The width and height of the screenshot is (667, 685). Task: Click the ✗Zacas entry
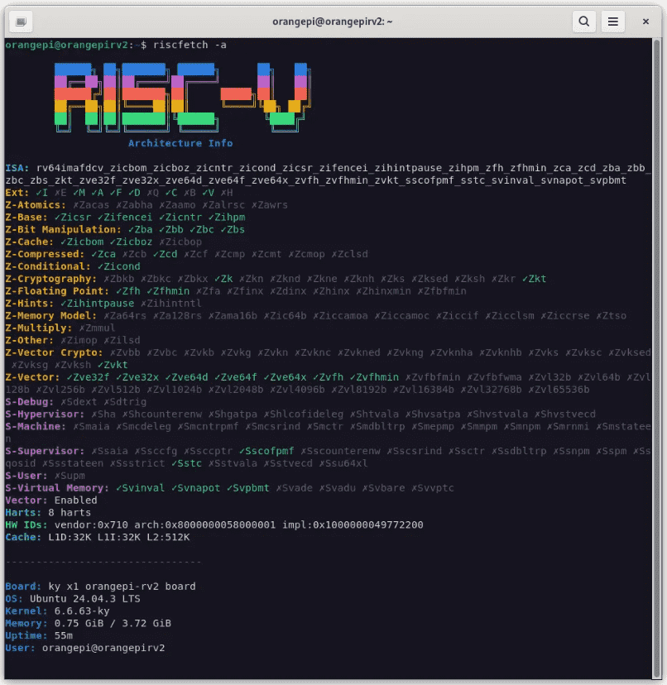[91, 205]
